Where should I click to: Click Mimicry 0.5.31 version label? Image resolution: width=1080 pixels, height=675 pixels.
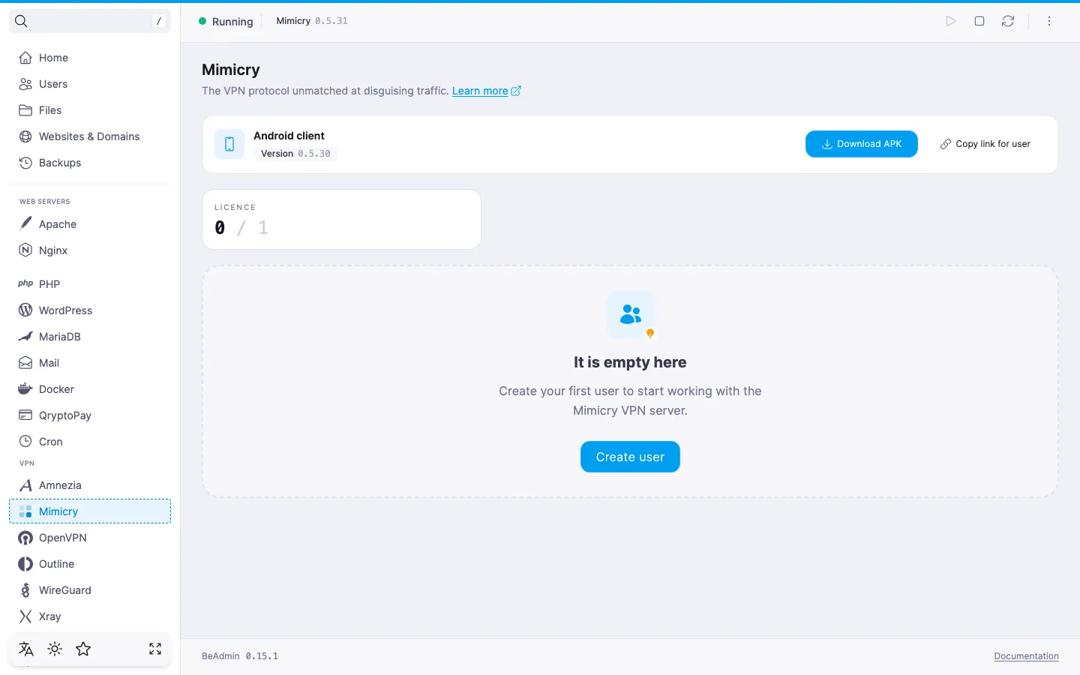point(312,21)
